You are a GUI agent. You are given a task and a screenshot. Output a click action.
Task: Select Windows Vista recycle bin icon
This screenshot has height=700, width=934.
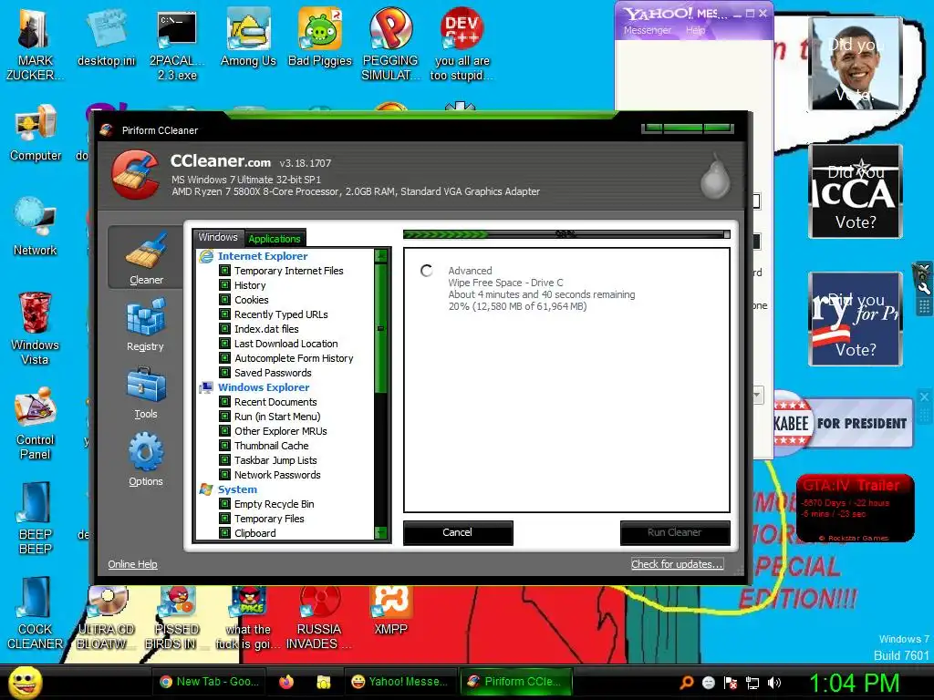click(x=36, y=328)
